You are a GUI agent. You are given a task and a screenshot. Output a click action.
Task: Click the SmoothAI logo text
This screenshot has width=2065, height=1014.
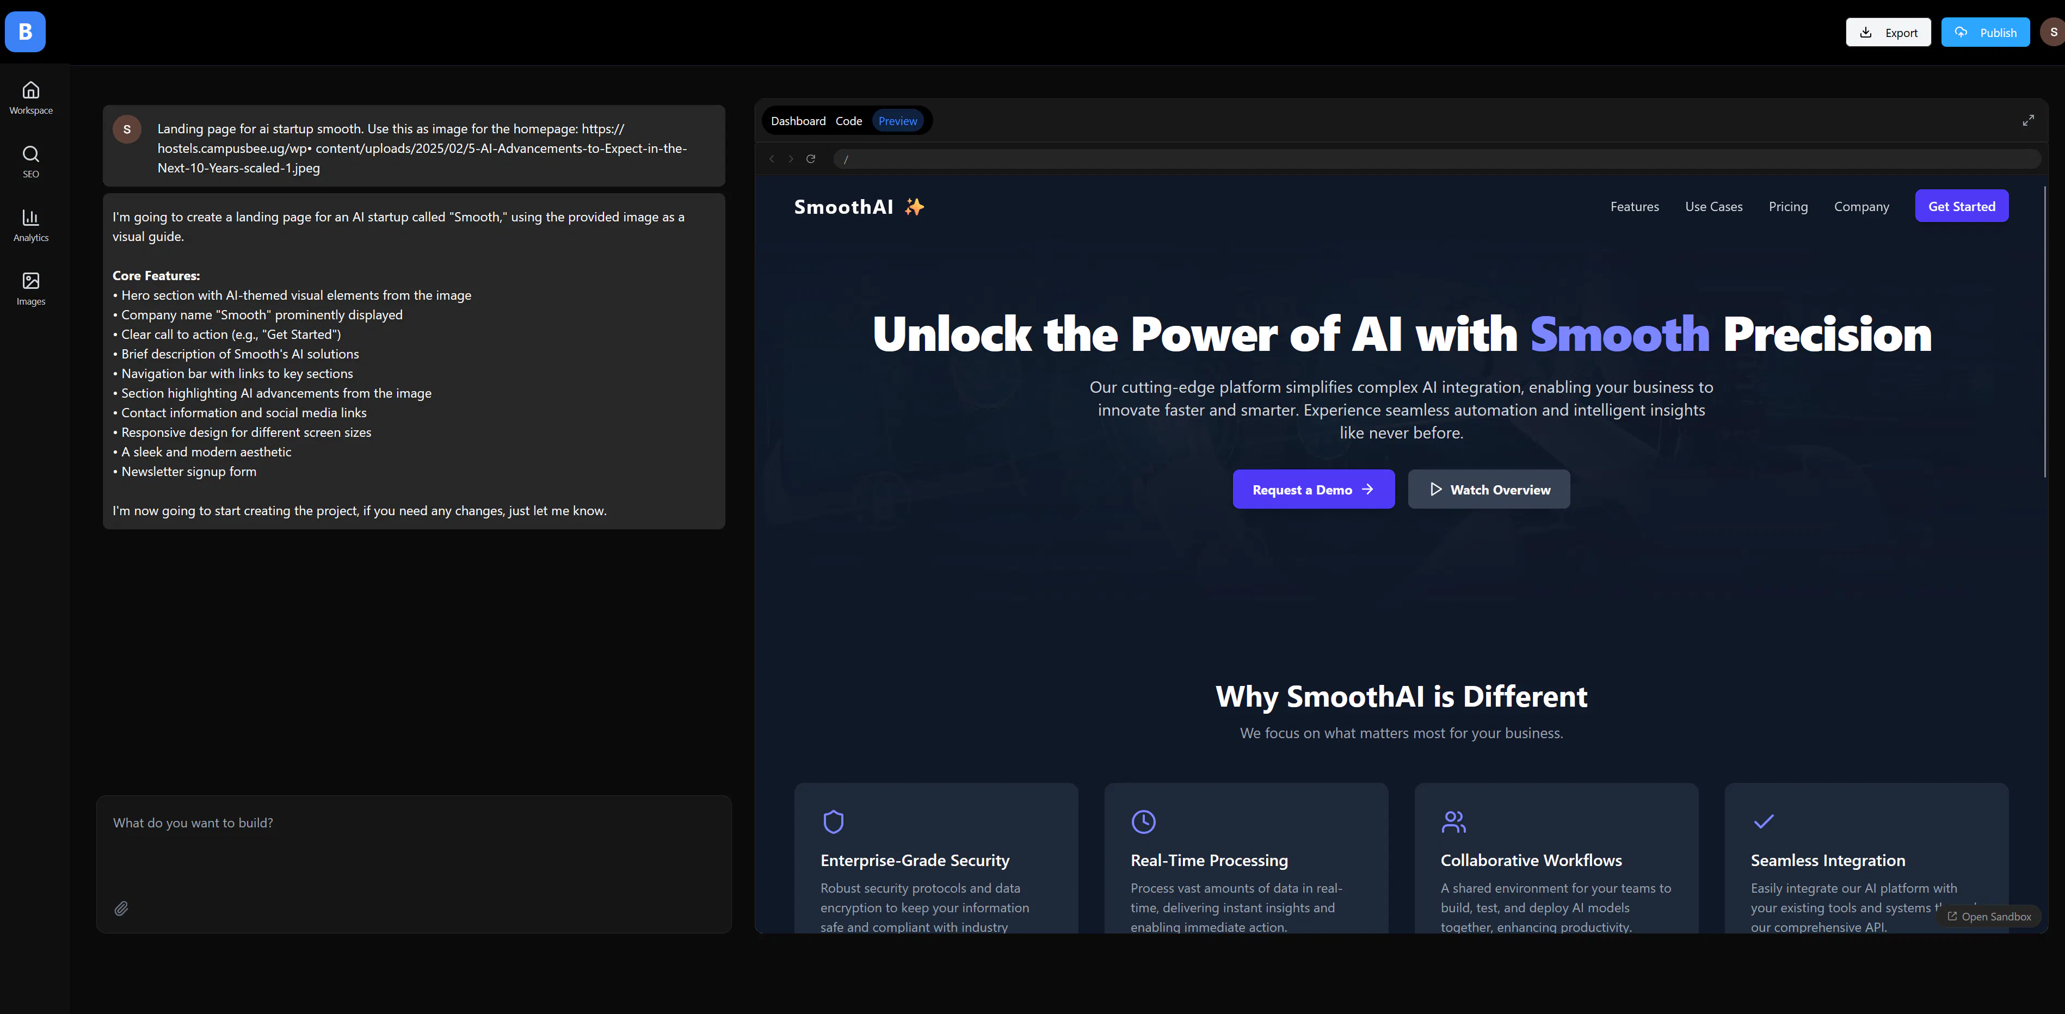(x=843, y=207)
